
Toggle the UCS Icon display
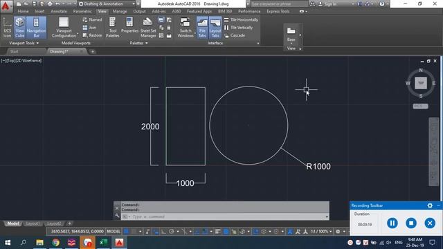coord(8,28)
